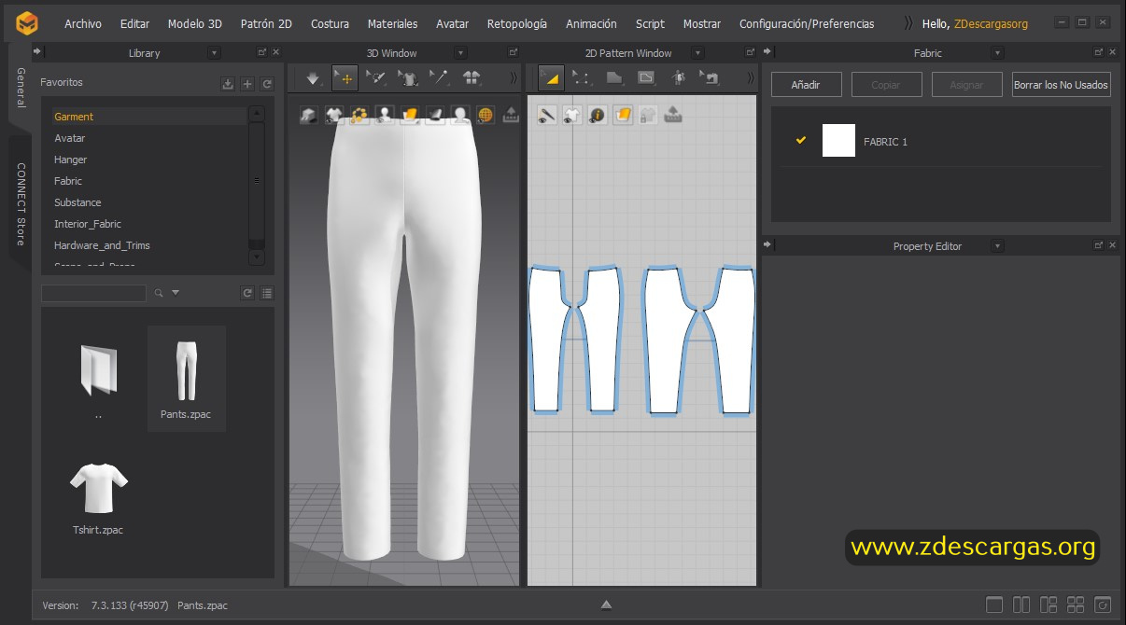Choose the mesh lasso selection tool

376,78
